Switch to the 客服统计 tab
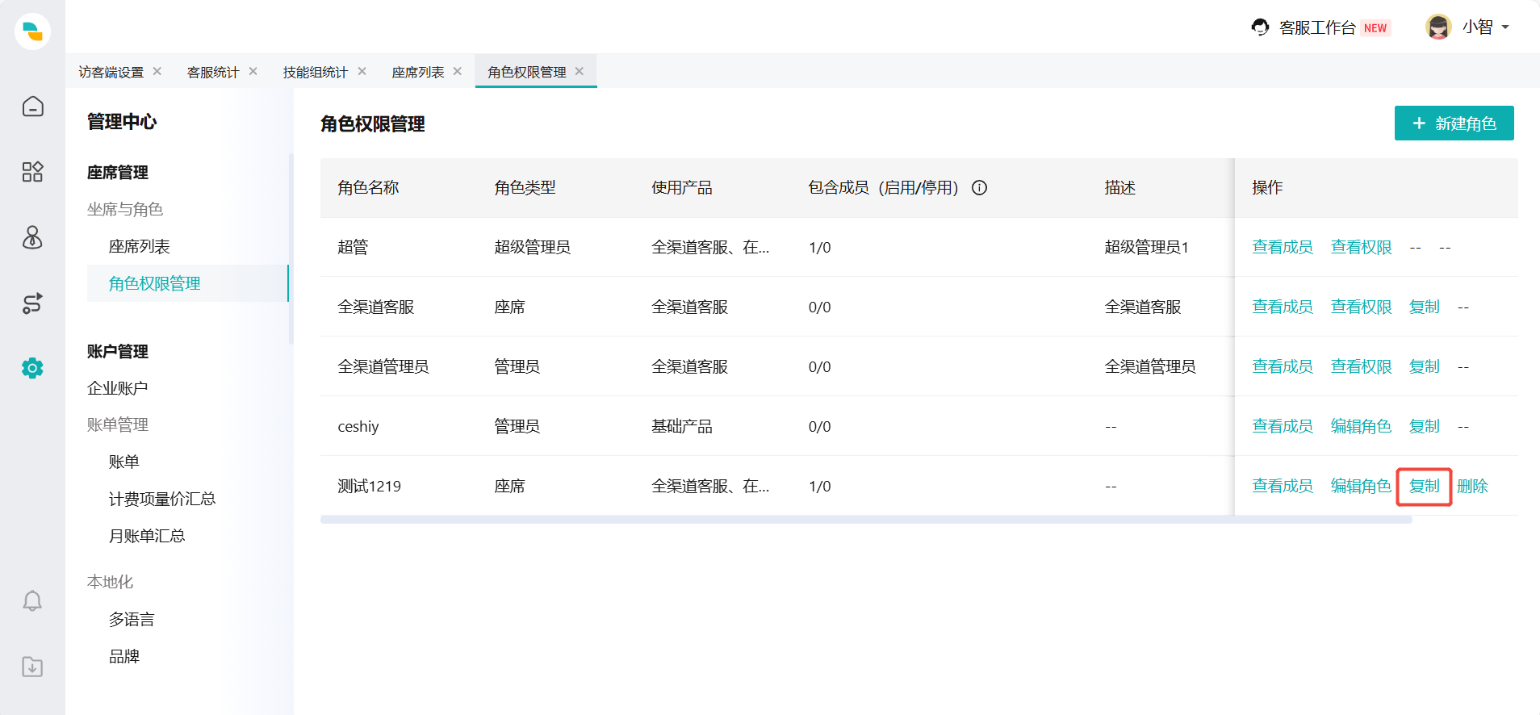Screen dimensions: 1540x715 click(213, 72)
